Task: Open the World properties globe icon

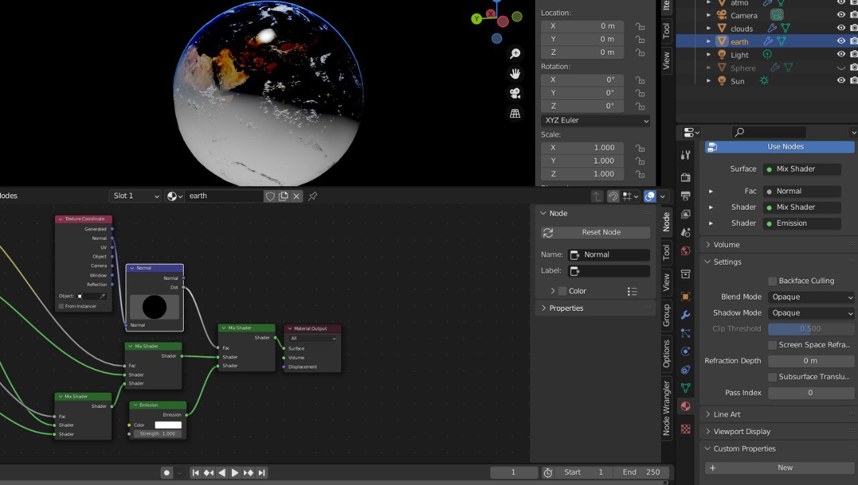Action: [x=685, y=251]
